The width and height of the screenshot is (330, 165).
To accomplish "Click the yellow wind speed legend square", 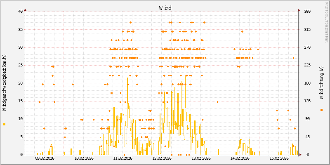I will pyautogui.click(x=5, y=124).
